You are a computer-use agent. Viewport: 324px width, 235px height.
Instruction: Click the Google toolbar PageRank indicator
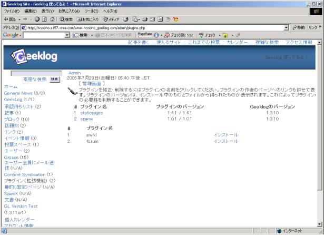(145, 35)
